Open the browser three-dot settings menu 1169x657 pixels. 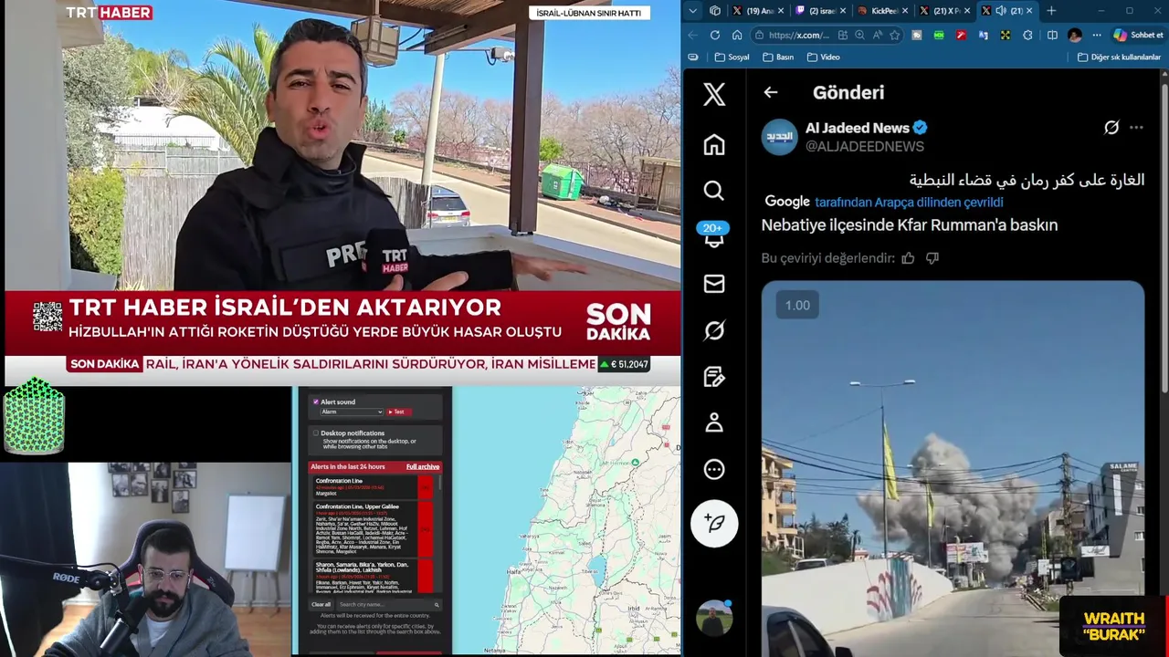[x=1096, y=35]
